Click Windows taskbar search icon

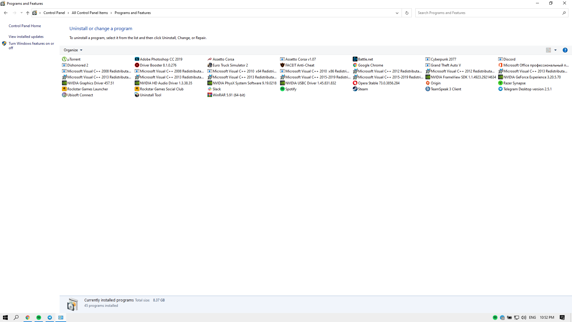coord(16,317)
